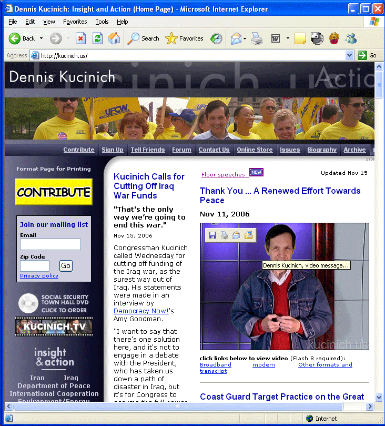Click Format Page for Printing

point(54,169)
